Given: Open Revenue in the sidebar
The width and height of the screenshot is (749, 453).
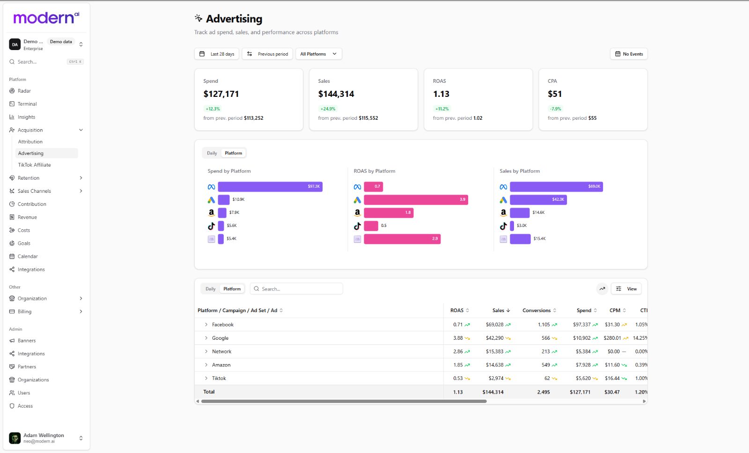Looking at the screenshot, I should 27,217.
